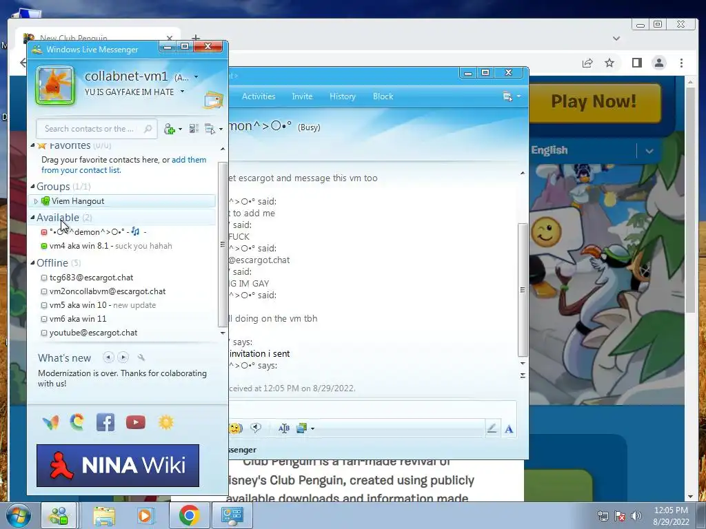Open the Windows Start menu
The height and width of the screenshot is (529, 706).
(x=18, y=515)
